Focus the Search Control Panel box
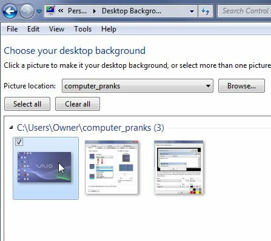 click(x=244, y=11)
